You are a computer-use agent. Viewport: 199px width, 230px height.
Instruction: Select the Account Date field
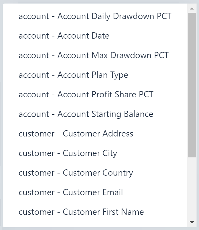pyautogui.click(x=64, y=36)
